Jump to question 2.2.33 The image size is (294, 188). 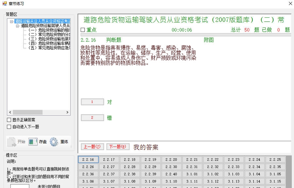coord(234,167)
